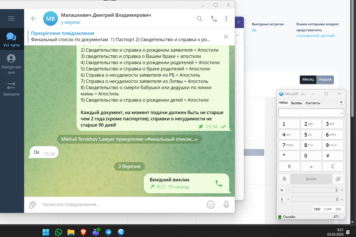
Task: Switch the calendar to Месяц view
Action: [x=308, y=79]
